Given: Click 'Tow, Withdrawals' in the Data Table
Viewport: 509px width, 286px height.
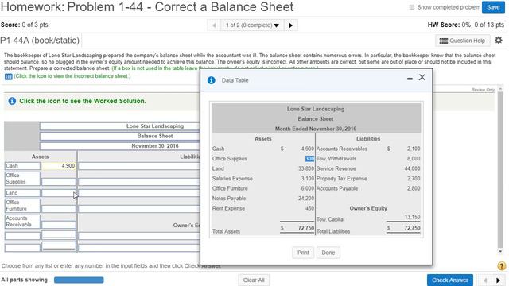Looking at the screenshot, I should point(336,159).
